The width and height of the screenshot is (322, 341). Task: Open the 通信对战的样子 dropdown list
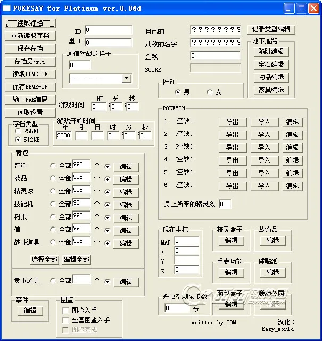click(126, 78)
